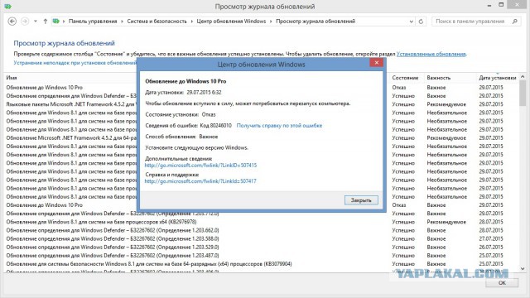This screenshot has width=530, height=298.
Task: Refresh the address bar view
Action: 421,22
